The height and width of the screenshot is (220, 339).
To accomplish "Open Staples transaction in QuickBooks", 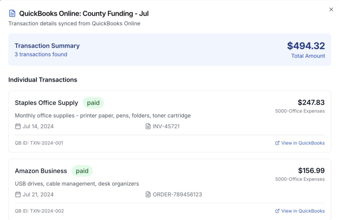I will (x=303, y=143).
